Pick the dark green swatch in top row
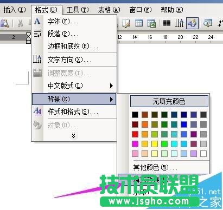This screenshot has height=210, width=223. pos(164,115)
